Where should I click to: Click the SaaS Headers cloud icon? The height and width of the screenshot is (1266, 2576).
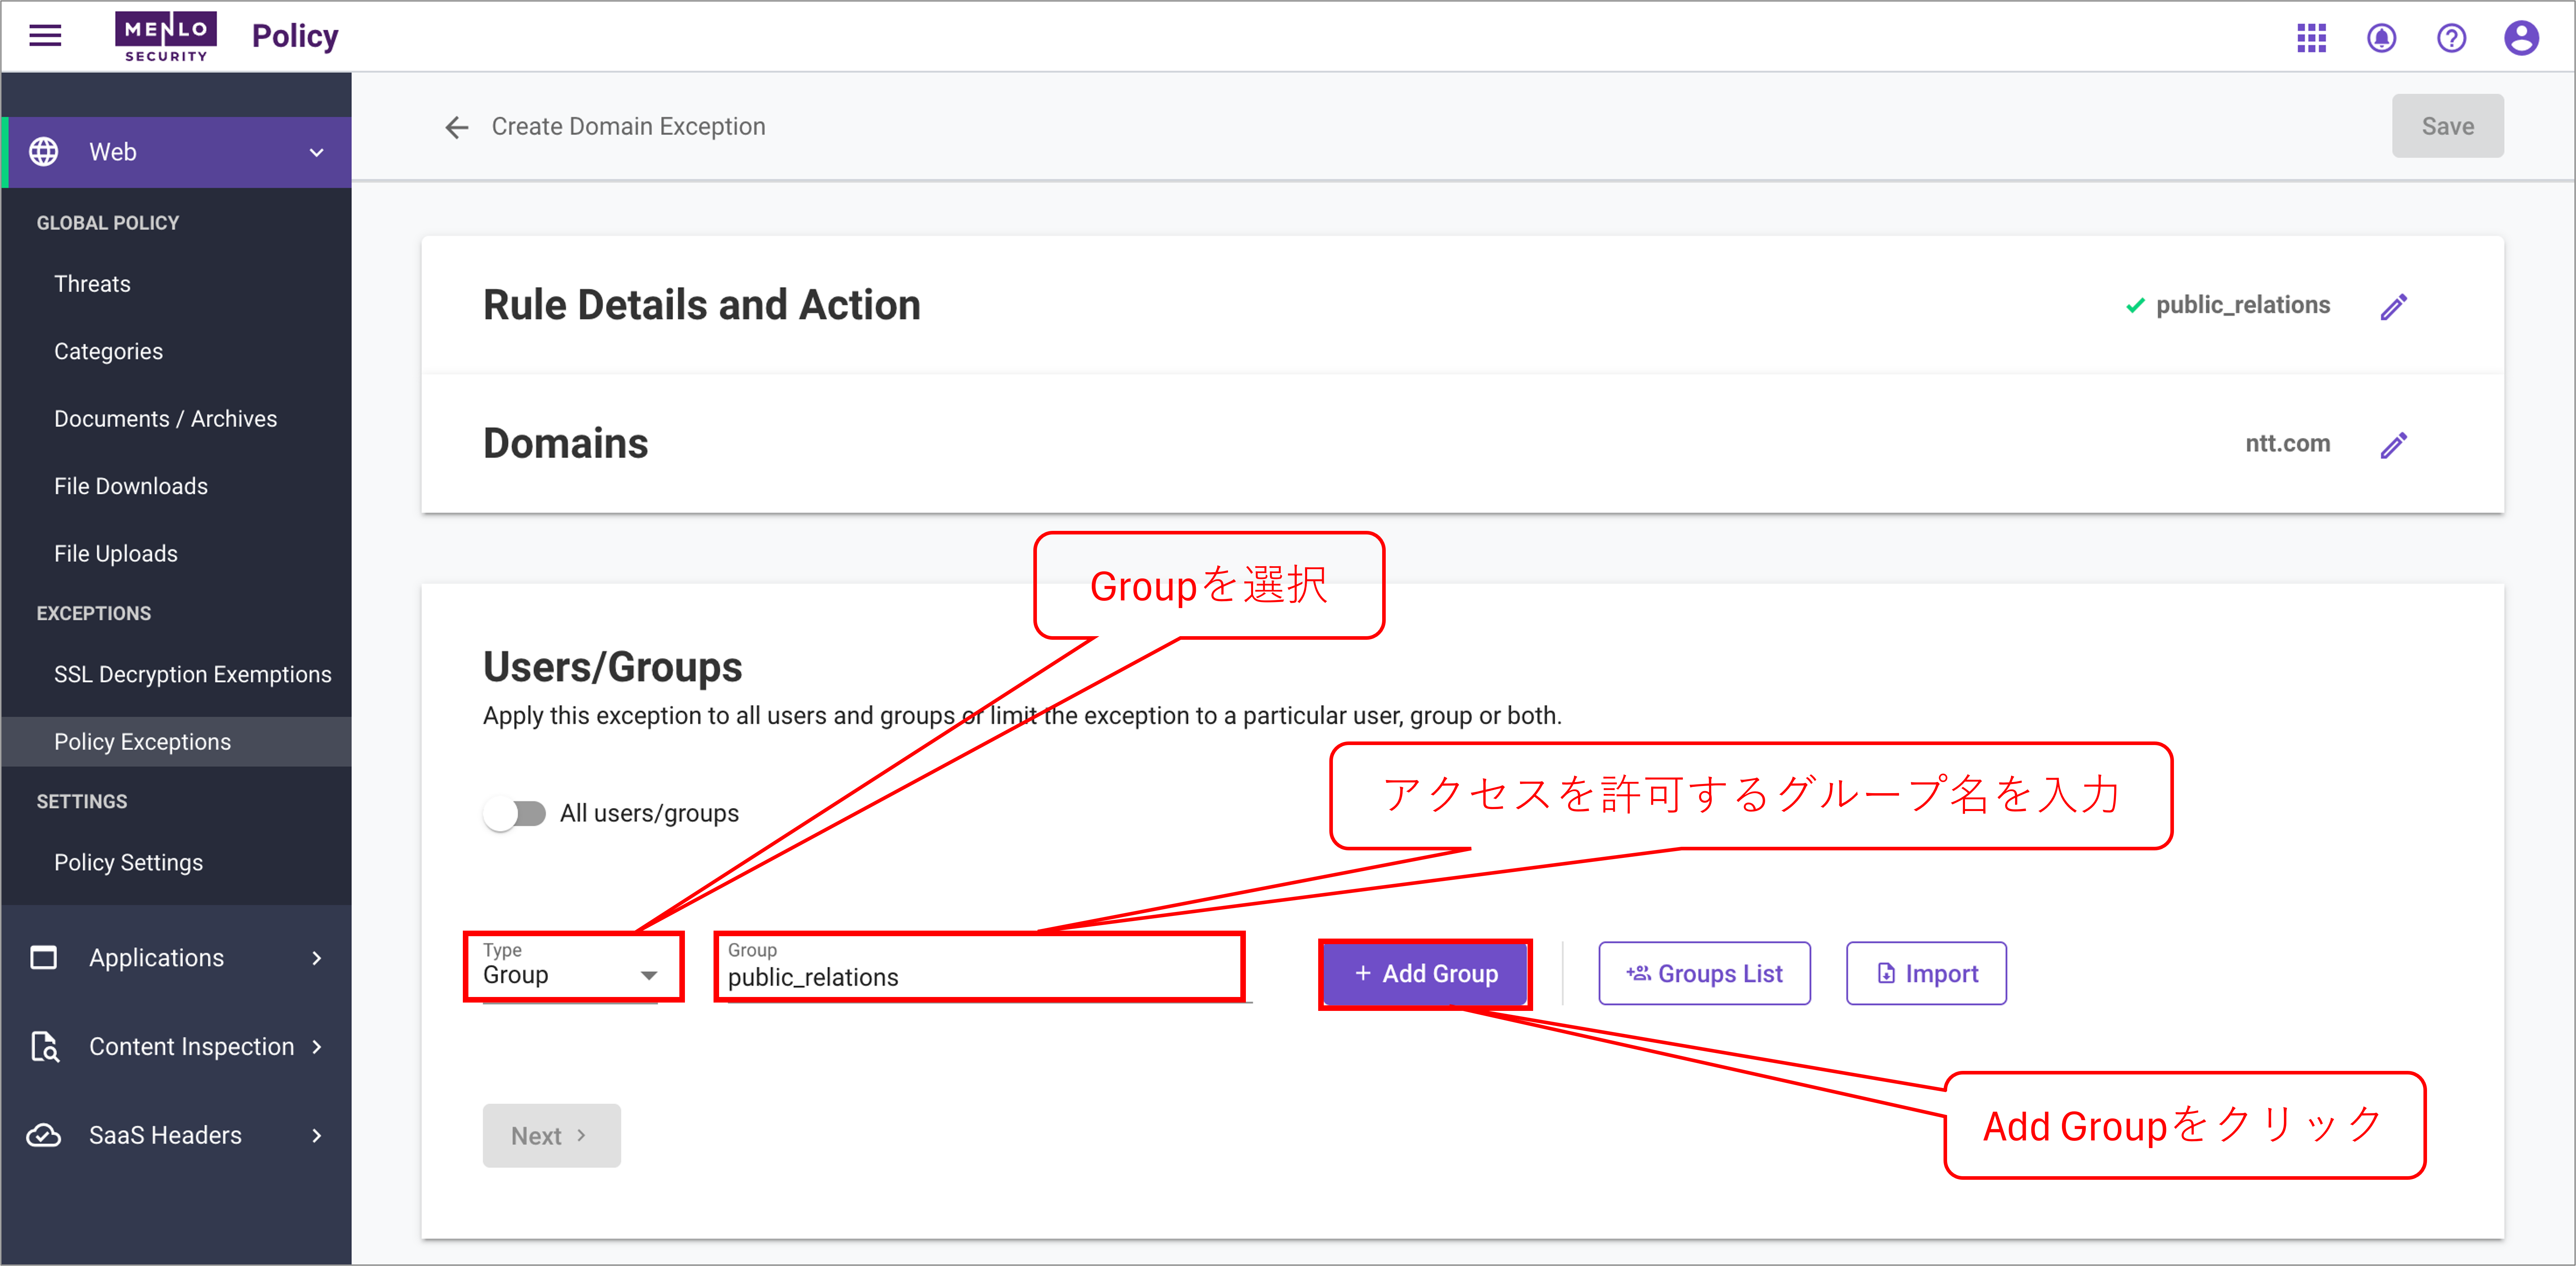point(44,1136)
